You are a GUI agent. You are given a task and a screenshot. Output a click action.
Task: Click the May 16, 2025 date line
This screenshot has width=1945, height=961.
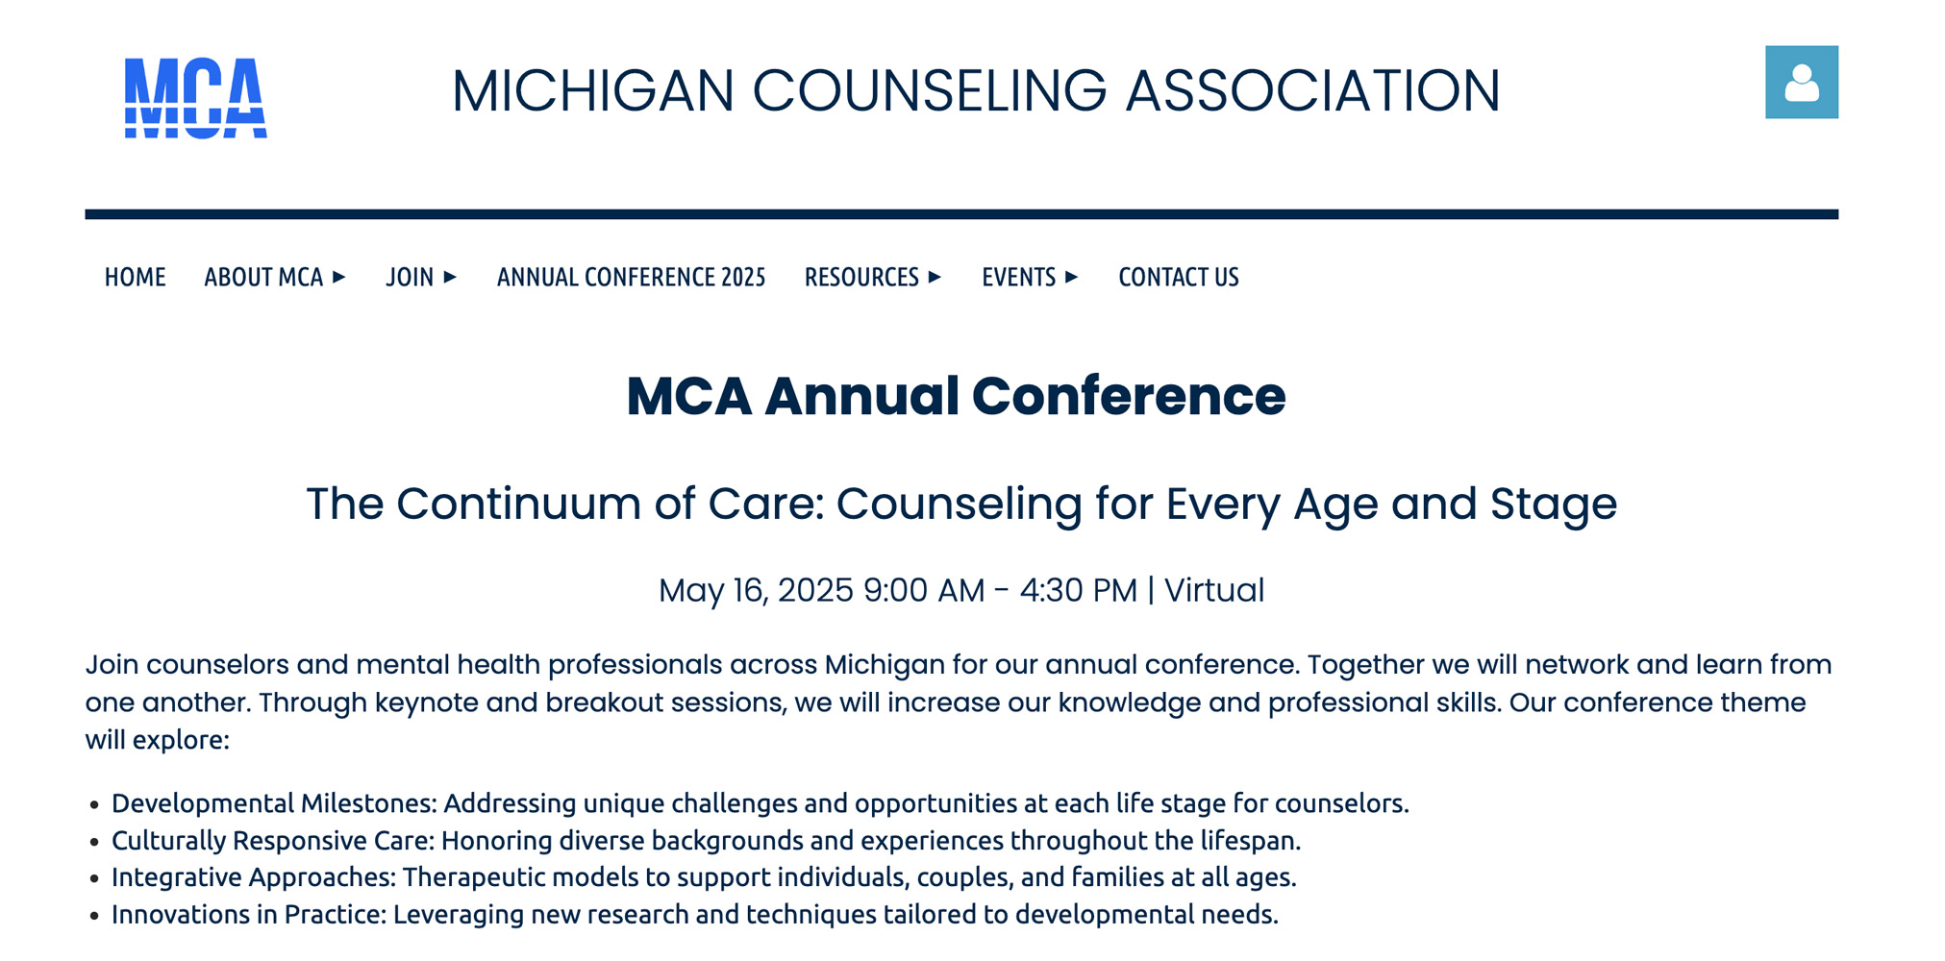point(961,590)
